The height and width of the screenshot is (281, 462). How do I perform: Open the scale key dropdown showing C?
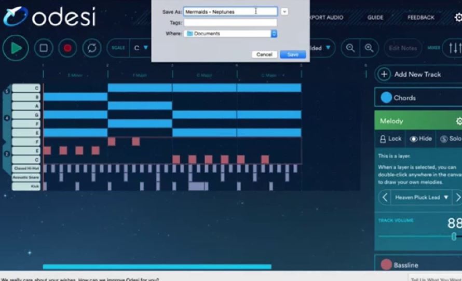click(x=141, y=48)
